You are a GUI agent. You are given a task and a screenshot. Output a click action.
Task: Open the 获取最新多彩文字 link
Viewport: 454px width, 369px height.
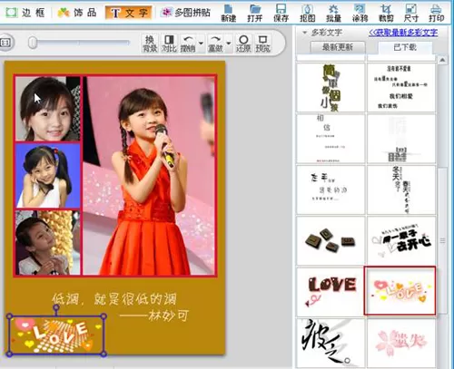click(403, 33)
